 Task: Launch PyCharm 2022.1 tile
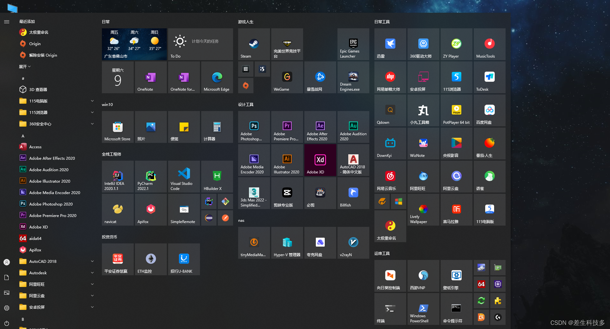point(151,177)
